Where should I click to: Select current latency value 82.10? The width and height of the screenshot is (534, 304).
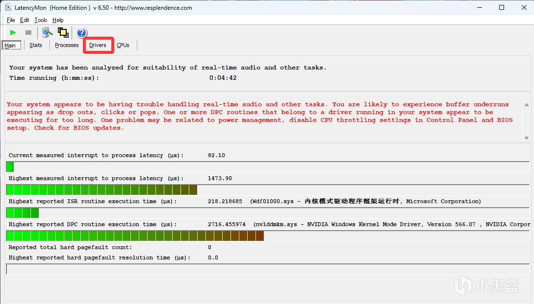(217, 155)
